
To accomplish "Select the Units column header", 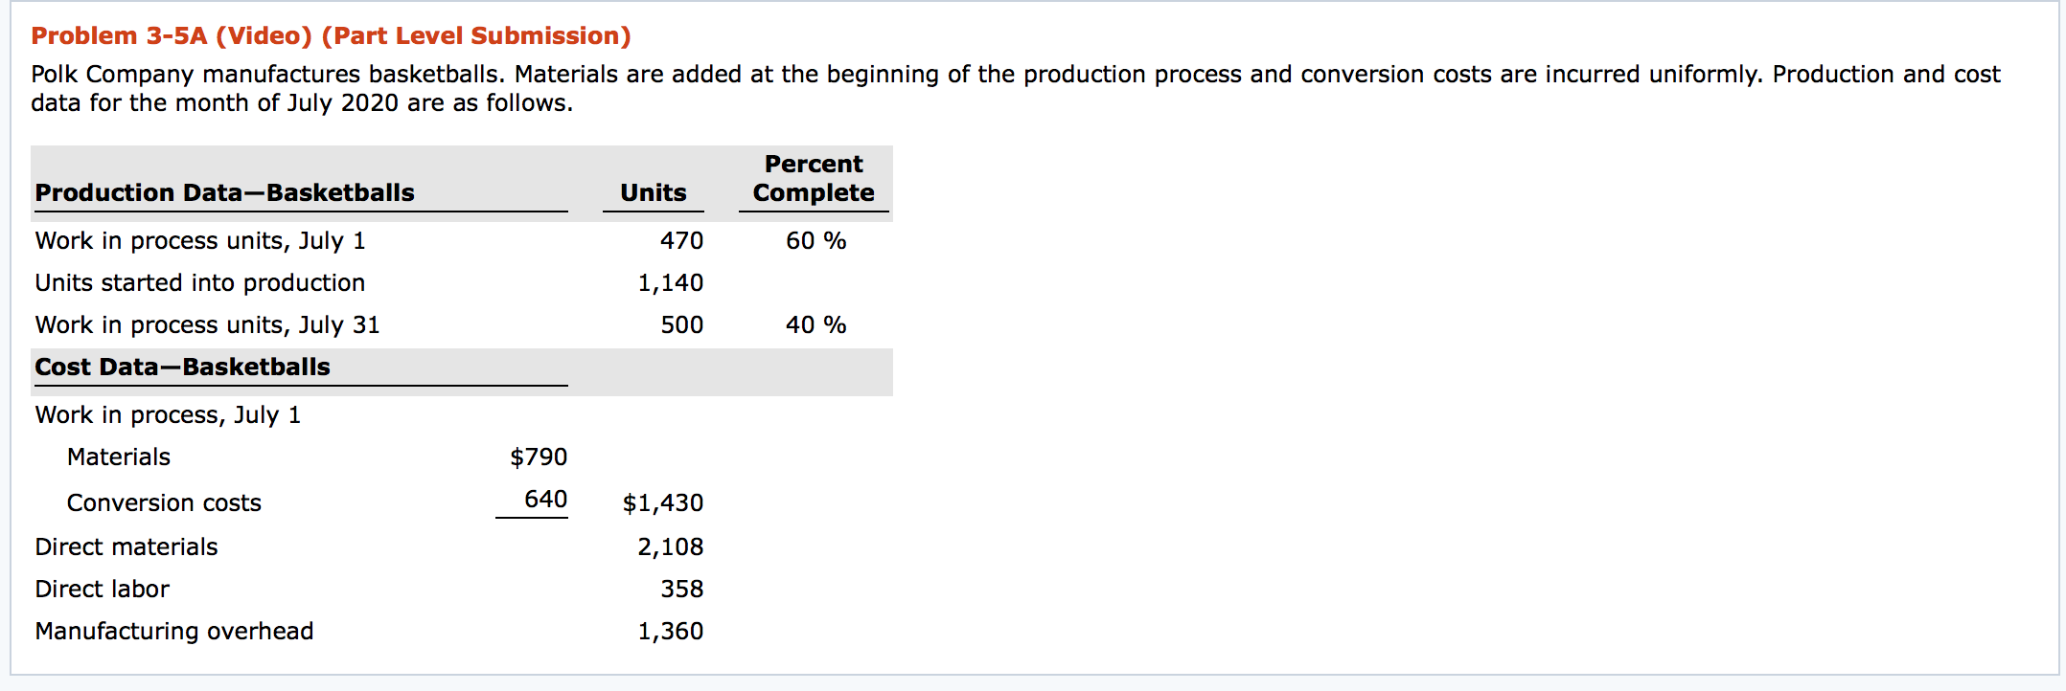I will coord(653,193).
